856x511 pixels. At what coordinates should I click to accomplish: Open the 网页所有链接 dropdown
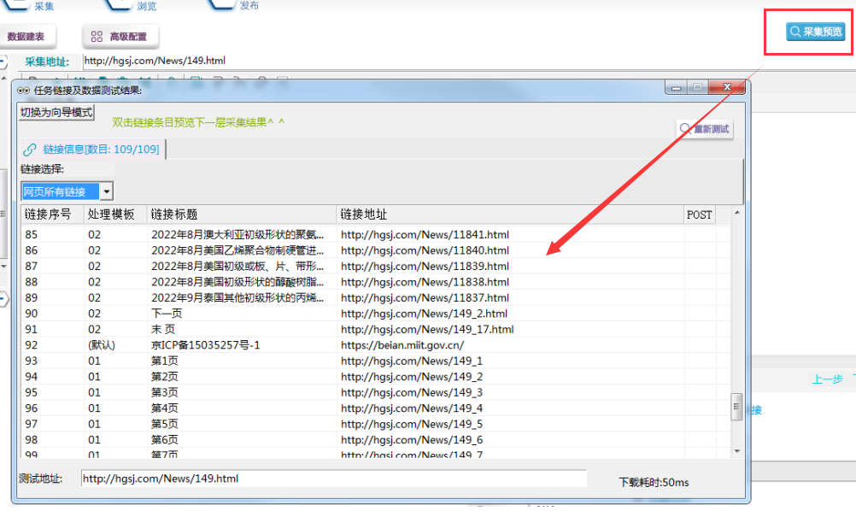tap(107, 191)
